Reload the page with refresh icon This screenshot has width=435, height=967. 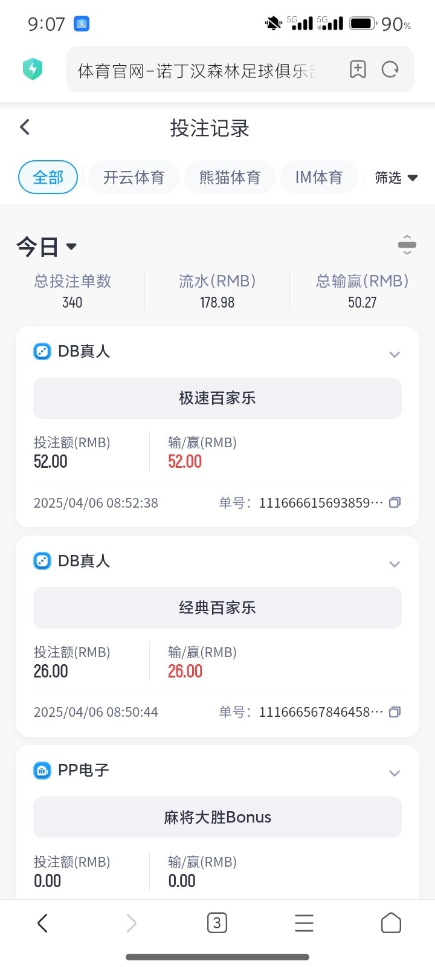point(390,70)
